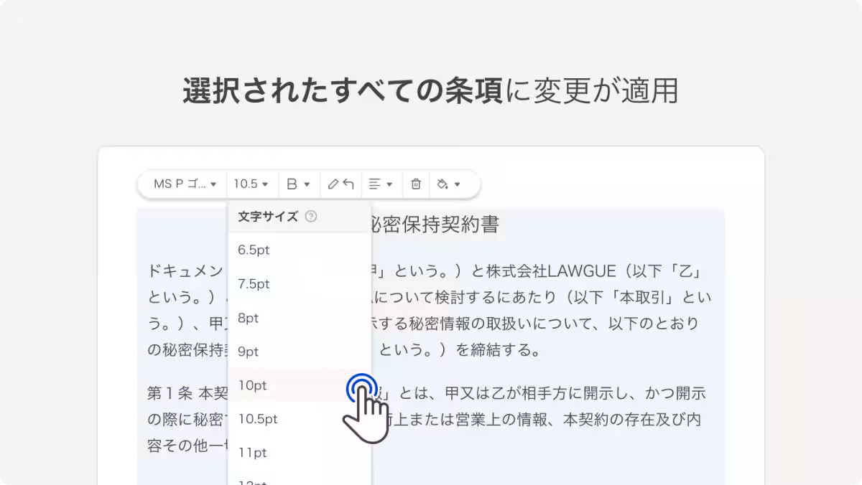The height and width of the screenshot is (485, 862).
Task: Expand the alignment options dropdown arrow
Action: click(389, 185)
